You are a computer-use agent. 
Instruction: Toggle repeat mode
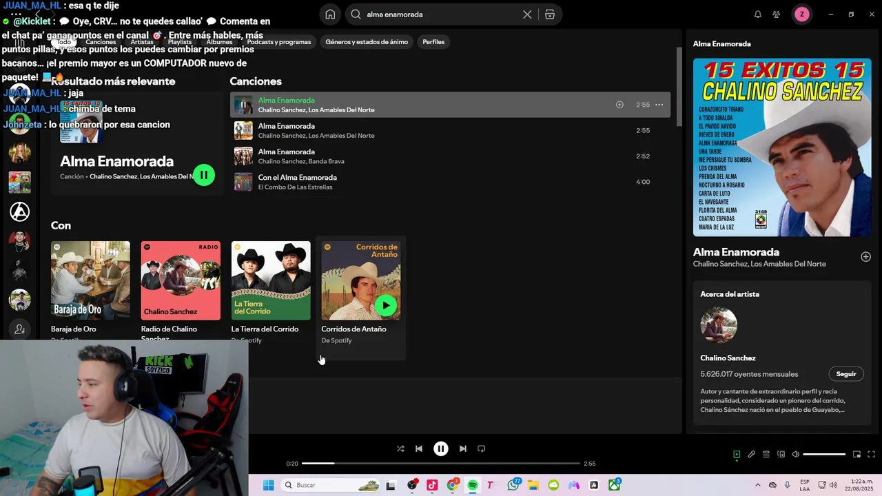tap(482, 448)
